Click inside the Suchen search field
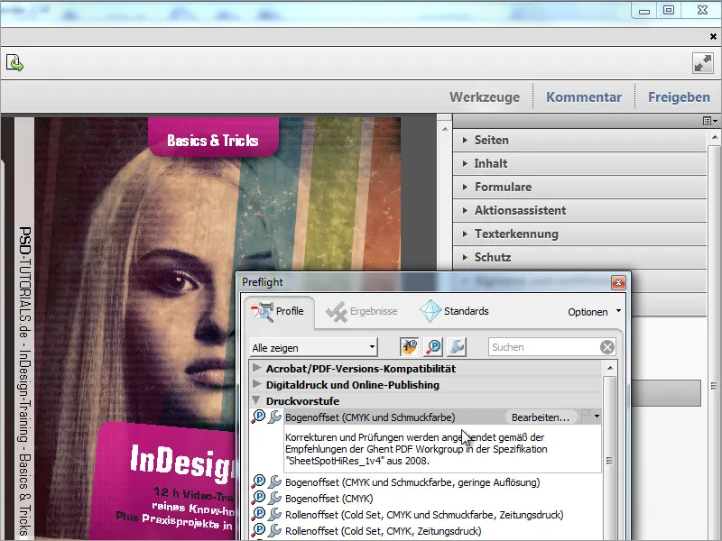 pos(541,346)
